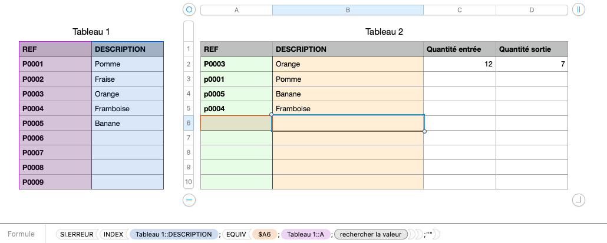Click the Tableau 1 title
The height and width of the screenshot is (243, 607).
(91, 32)
